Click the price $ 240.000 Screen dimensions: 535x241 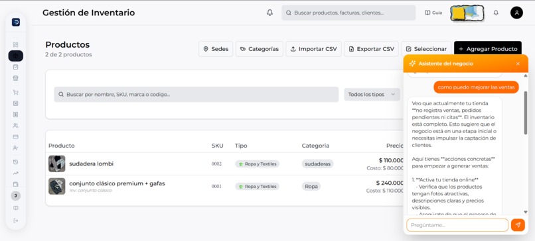pyautogui.click(x=390, y=183)
